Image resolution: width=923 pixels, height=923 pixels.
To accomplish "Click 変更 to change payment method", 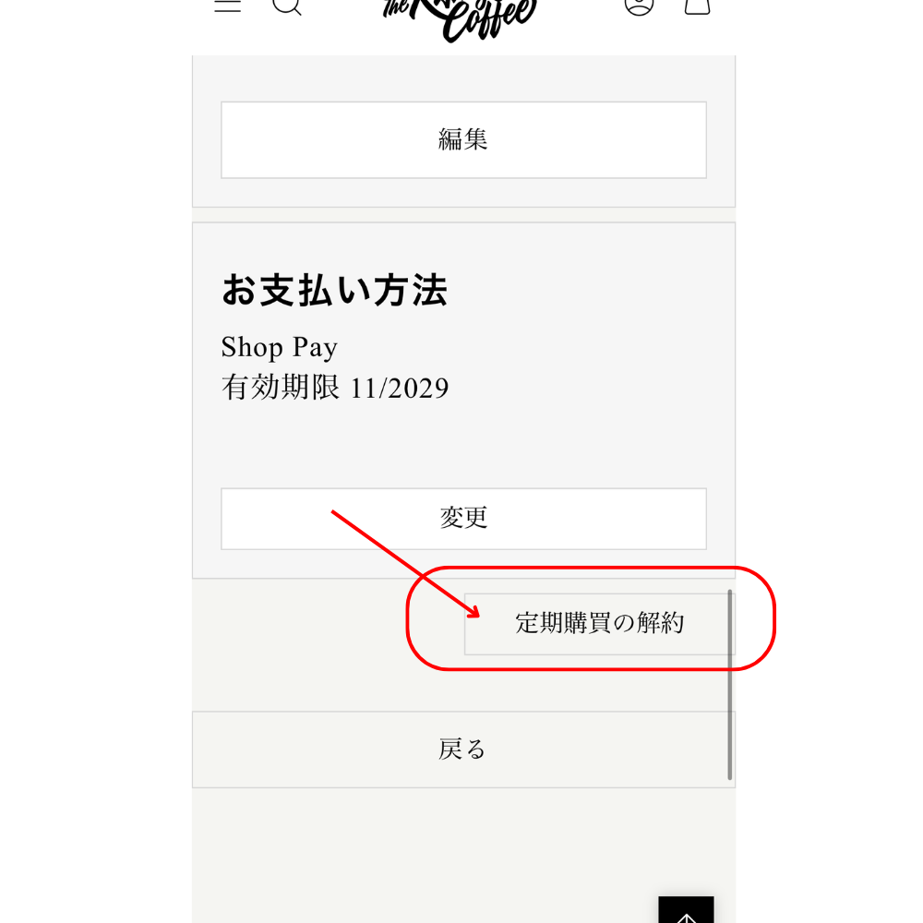I will pos(464,519).
